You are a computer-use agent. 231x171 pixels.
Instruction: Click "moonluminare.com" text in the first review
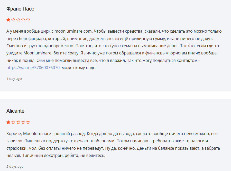[73, 31]
